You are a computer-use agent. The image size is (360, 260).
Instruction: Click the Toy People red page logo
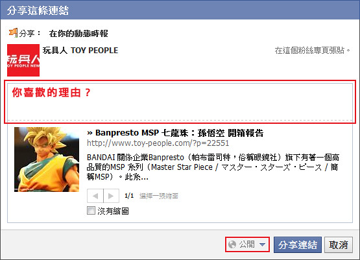point(23,60)
